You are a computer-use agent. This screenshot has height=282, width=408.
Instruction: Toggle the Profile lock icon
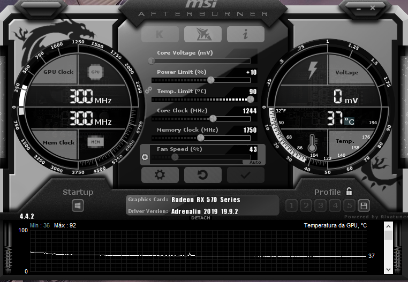tap(349, 191)
